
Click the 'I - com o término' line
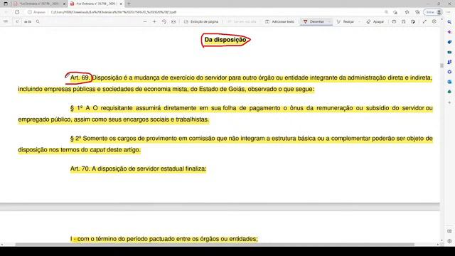click(x=164, y=239)
